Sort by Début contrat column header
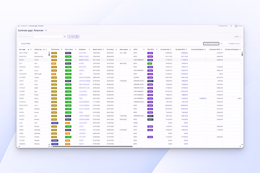Image resolution: width=260 pixels, height=173 pixels. pyautogui.click(x=97, y=49)
